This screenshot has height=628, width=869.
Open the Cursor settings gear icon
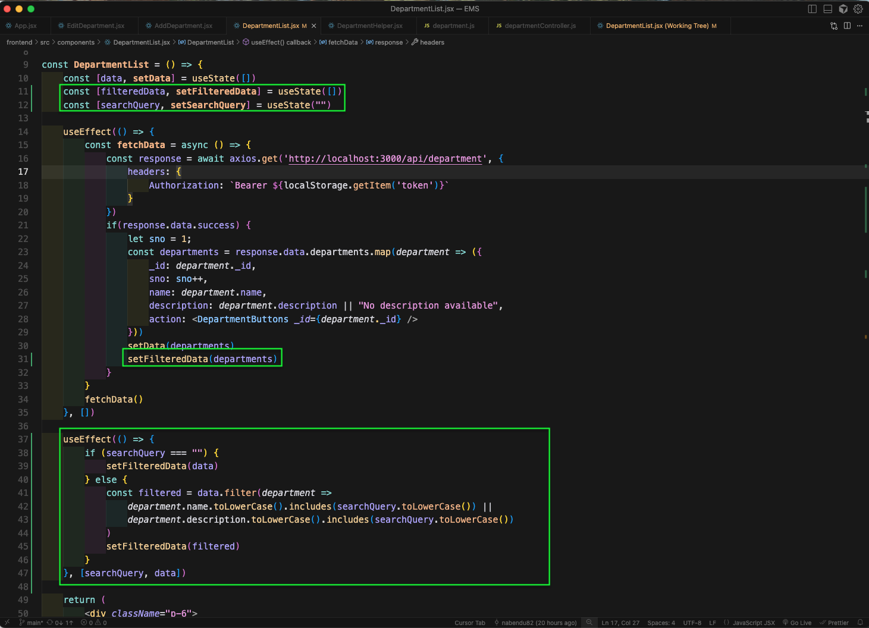(x=858, y=9)
